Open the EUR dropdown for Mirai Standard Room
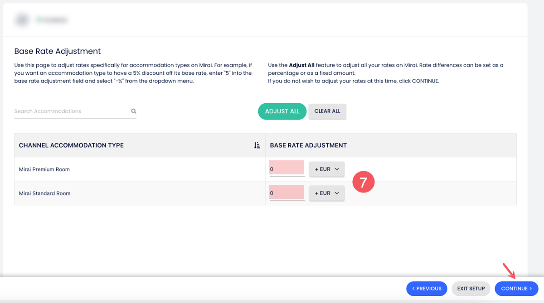Screen dimensions: 544x303 326,193
